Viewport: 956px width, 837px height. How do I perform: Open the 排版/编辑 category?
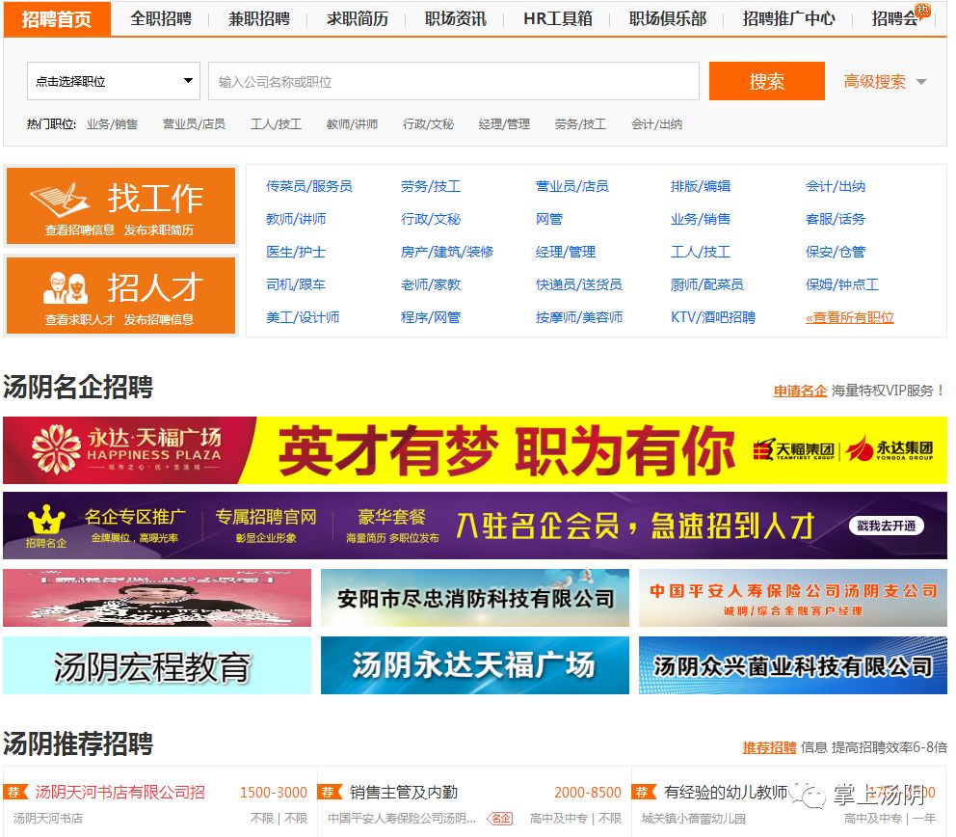pos(701,186)
